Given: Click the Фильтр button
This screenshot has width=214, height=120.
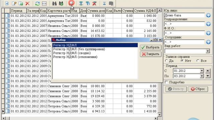Looking at the screenshot, I should click(x=176, y=89).
